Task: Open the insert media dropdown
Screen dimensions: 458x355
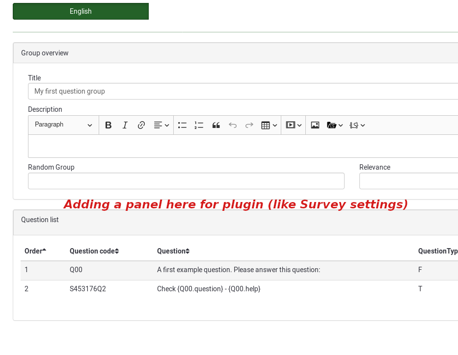Action: pyautogui.click(x=294, y=125)
